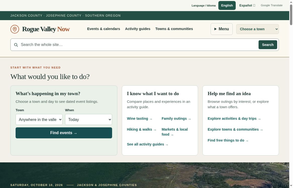The width and height of the screenshot is (293, 188).
Task: Open the Markets & local food link
Action: [175, 132]
